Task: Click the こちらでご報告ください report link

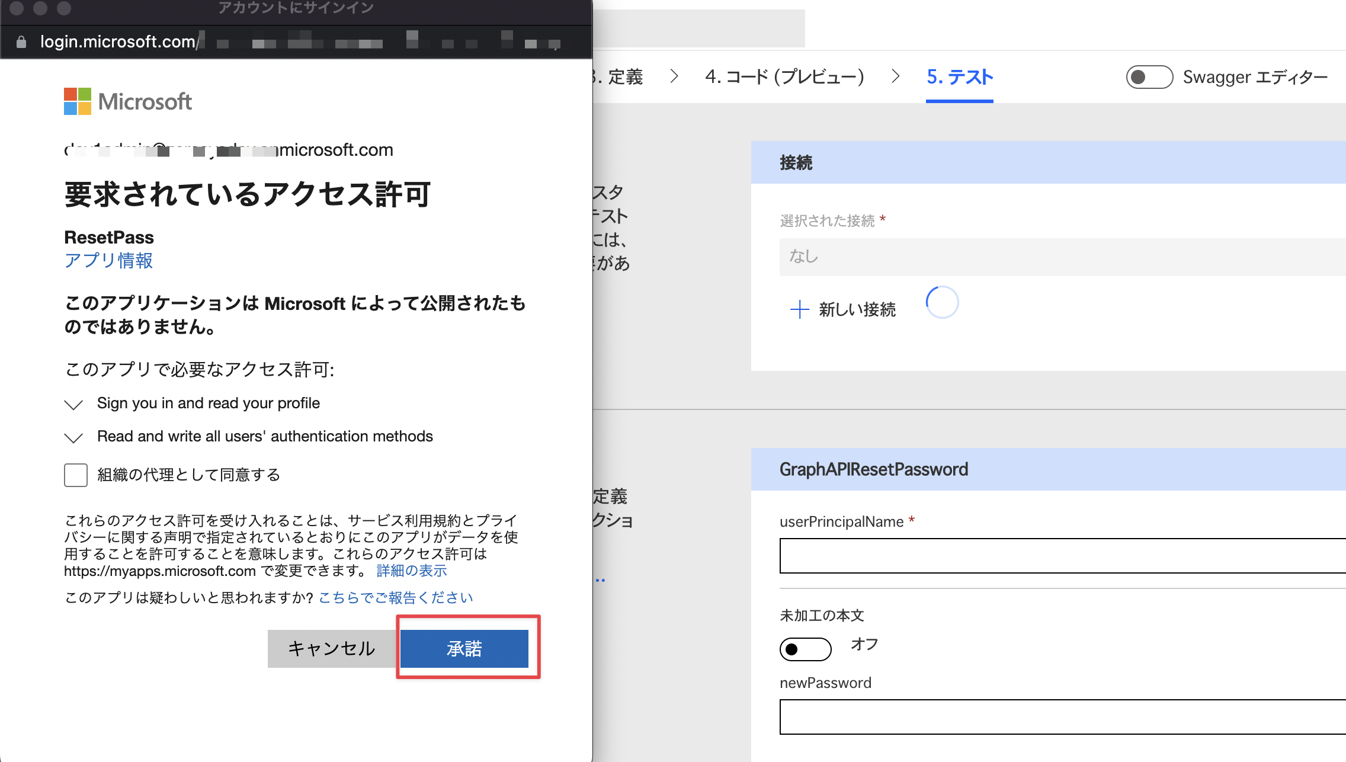Action: pyautogui.click(x=396, y=597)
